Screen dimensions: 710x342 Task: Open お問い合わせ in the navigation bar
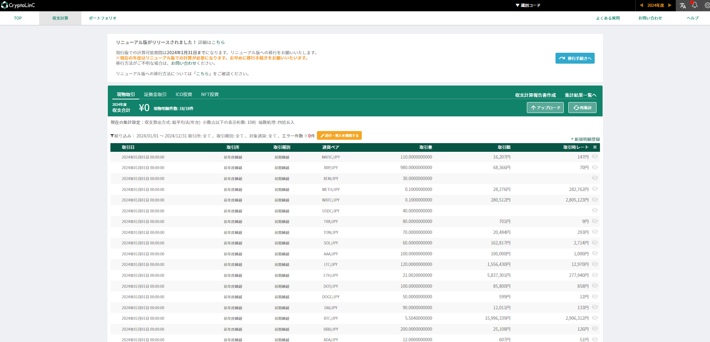tap(650, 18)
